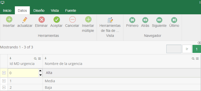Confirm with the Aceptar checkmark icon
This screenshot has width=201, height=91.
57,20
